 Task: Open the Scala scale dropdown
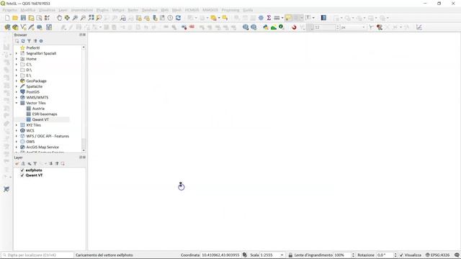coord(282,255)
